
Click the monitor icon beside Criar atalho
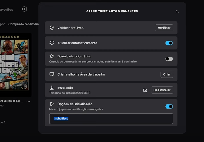pyautogui.click(x=52, y=74)
